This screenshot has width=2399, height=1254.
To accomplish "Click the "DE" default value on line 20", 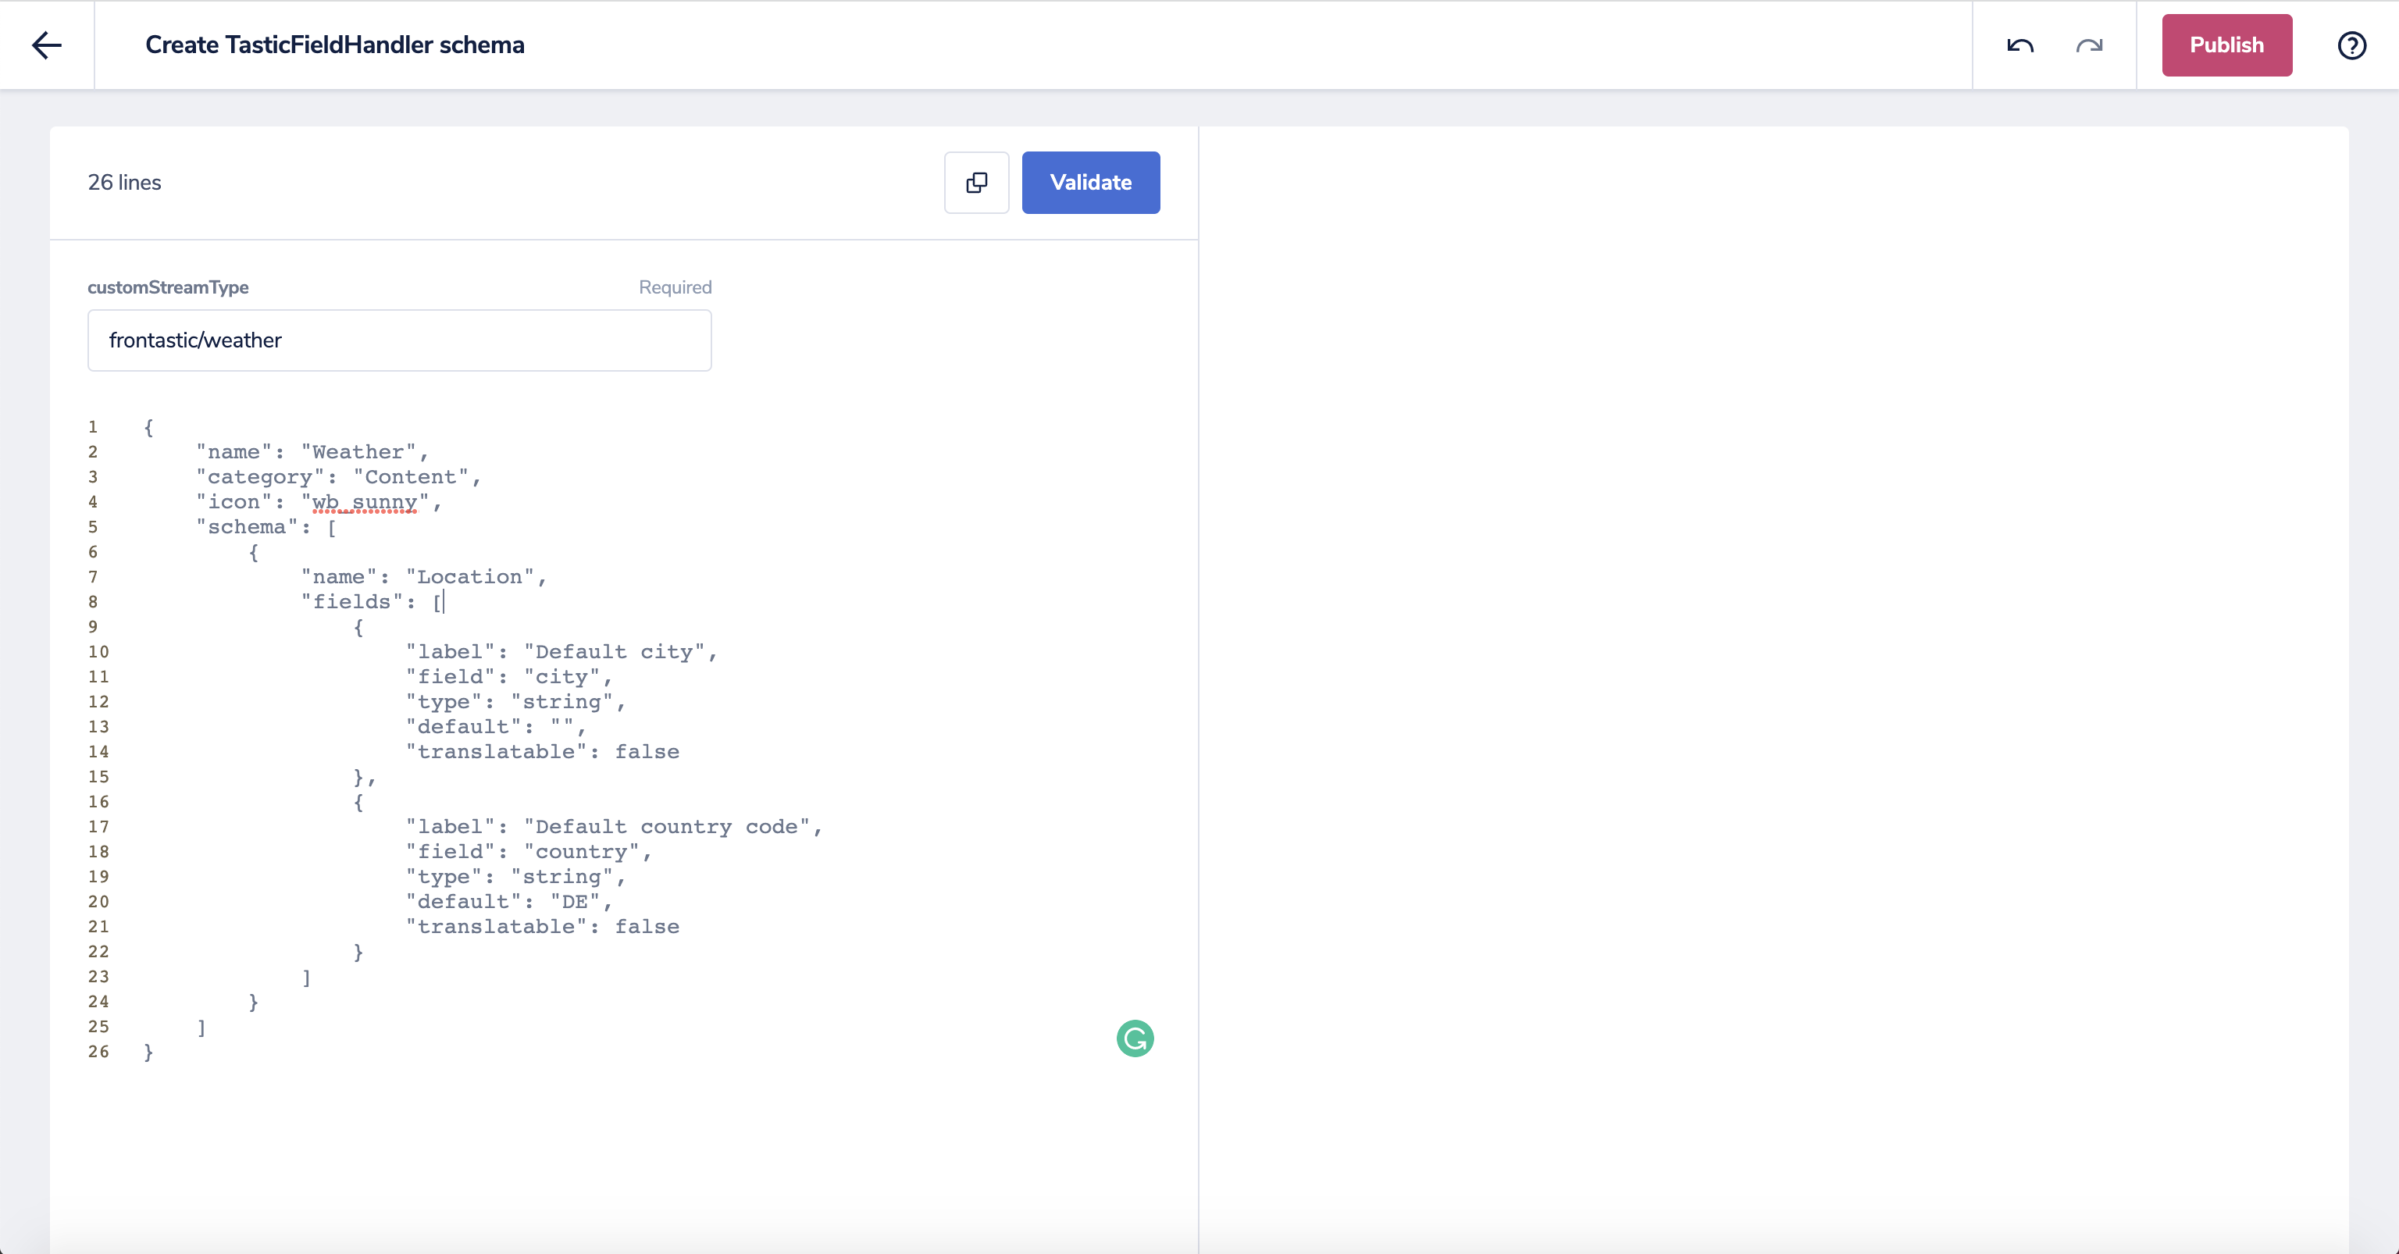I will tap(575, 901).
